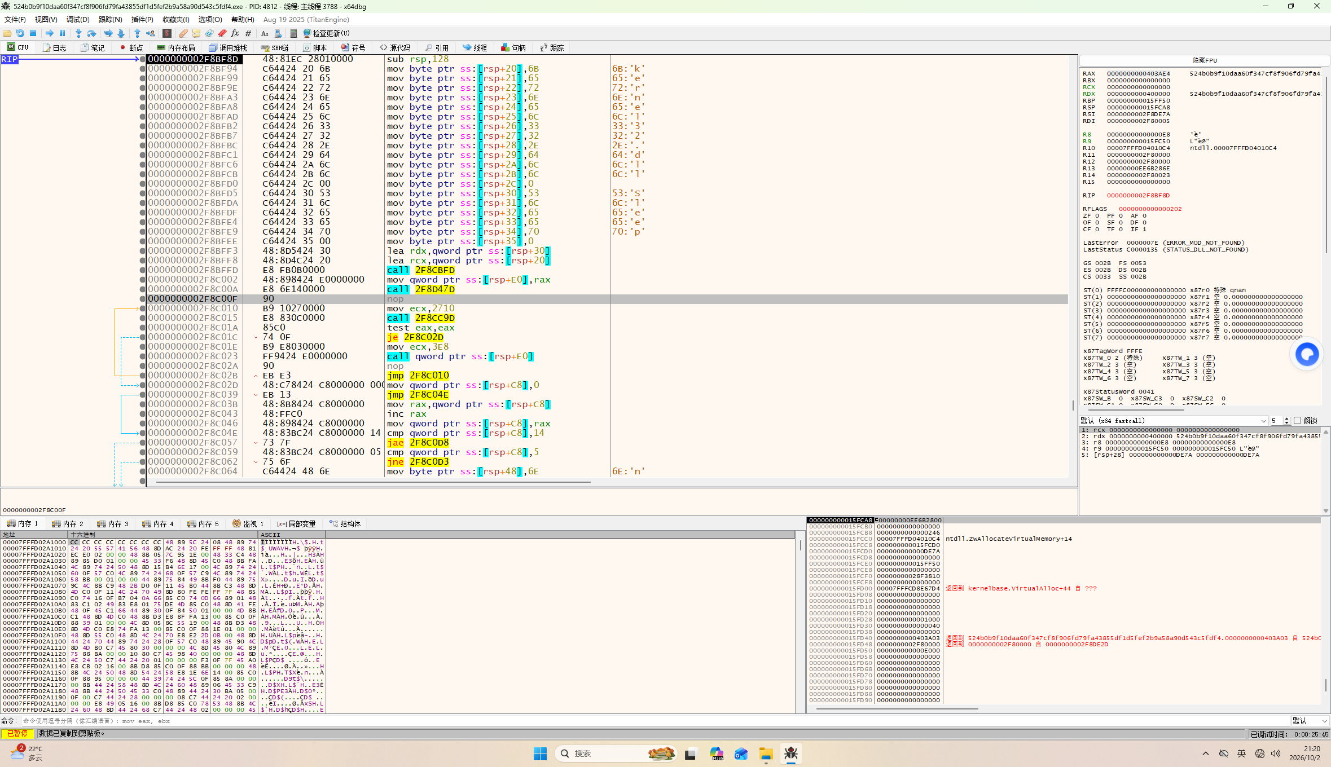Screen dimensions: 1331x767
Task: Click the Restart program icon
Action: pos(20,33)
